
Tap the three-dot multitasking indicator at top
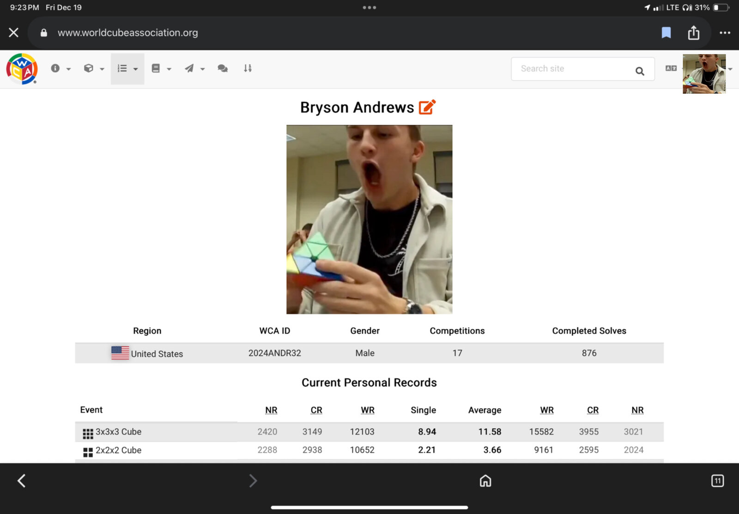point(369,7)
